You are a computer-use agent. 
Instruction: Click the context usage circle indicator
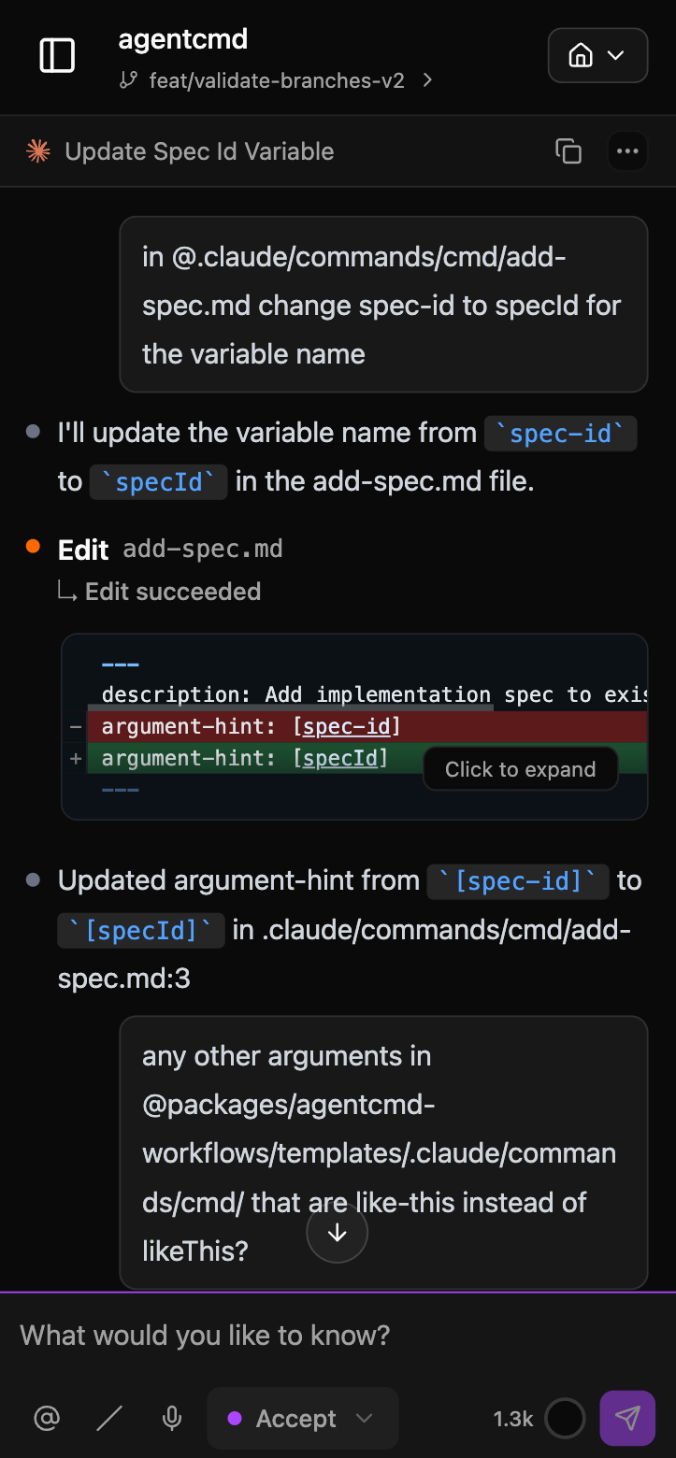(565, 1418)
